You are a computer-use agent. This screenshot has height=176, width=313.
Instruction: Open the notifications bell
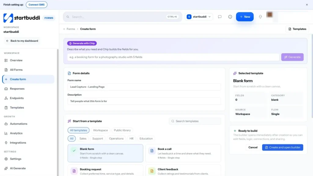pos(260,17)
